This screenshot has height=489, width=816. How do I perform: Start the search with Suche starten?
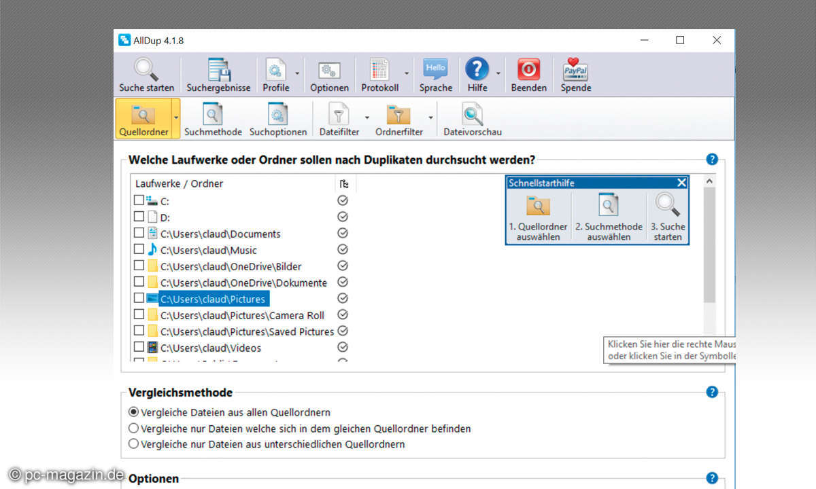pyautogui.click(x=146, y=75)
